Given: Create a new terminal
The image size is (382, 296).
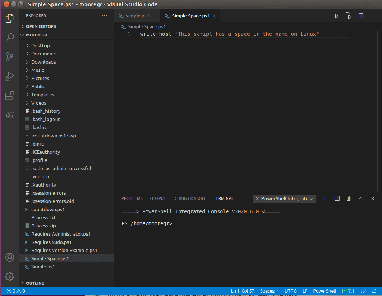Looking at the screenshot, I should click(x=325, y=198).
